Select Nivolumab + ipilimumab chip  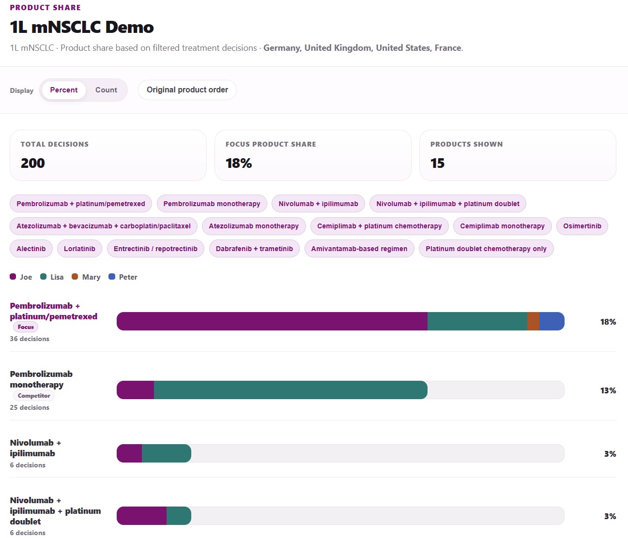pyautogui.click(x=318, y=204)
